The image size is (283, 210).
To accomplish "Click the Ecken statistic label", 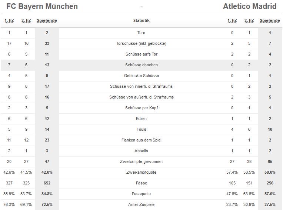I will (141, 119).
